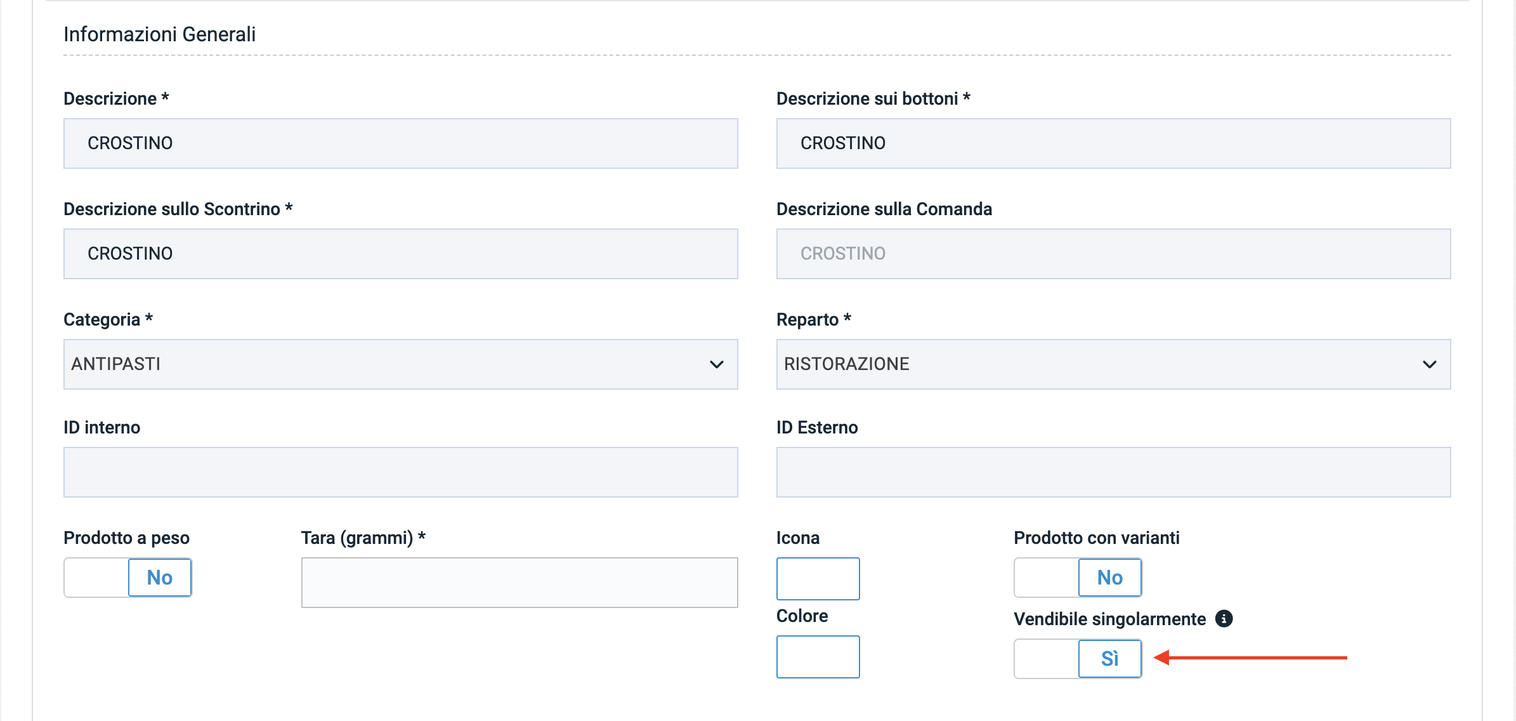Toggle the Prodotto con varianti switch
The width and height of the screenshot is (1516, 721).
tap(1078, 578)
